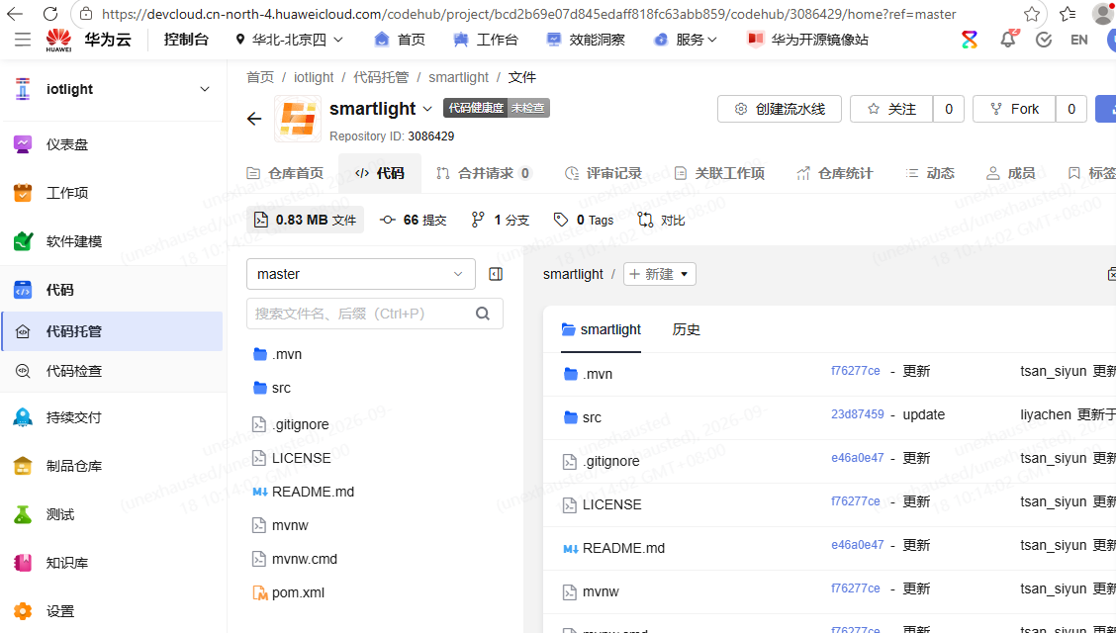
Task: Bookmark page with star icon in address bar
Action: pos(1031,14)
